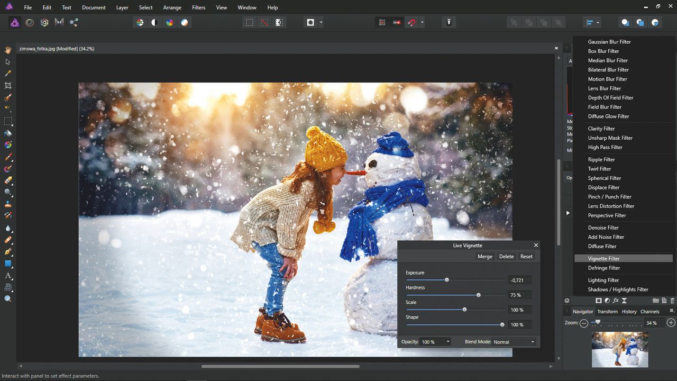This screenshot has width=677, height=381.
Task: Select the Erase Brush tool
Action: 8,180
